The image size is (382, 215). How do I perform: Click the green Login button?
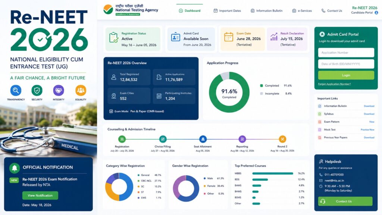tap(346, 75)
